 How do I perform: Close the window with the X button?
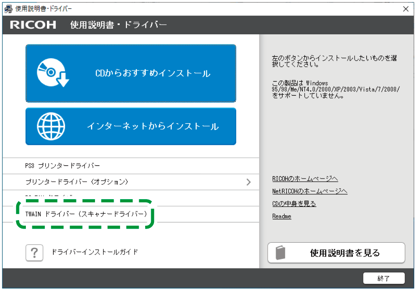406,8
